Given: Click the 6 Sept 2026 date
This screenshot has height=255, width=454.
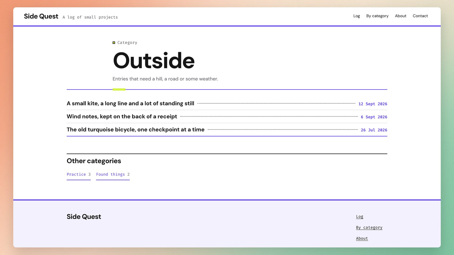Looking at the screenshot, I should [374, 117].
